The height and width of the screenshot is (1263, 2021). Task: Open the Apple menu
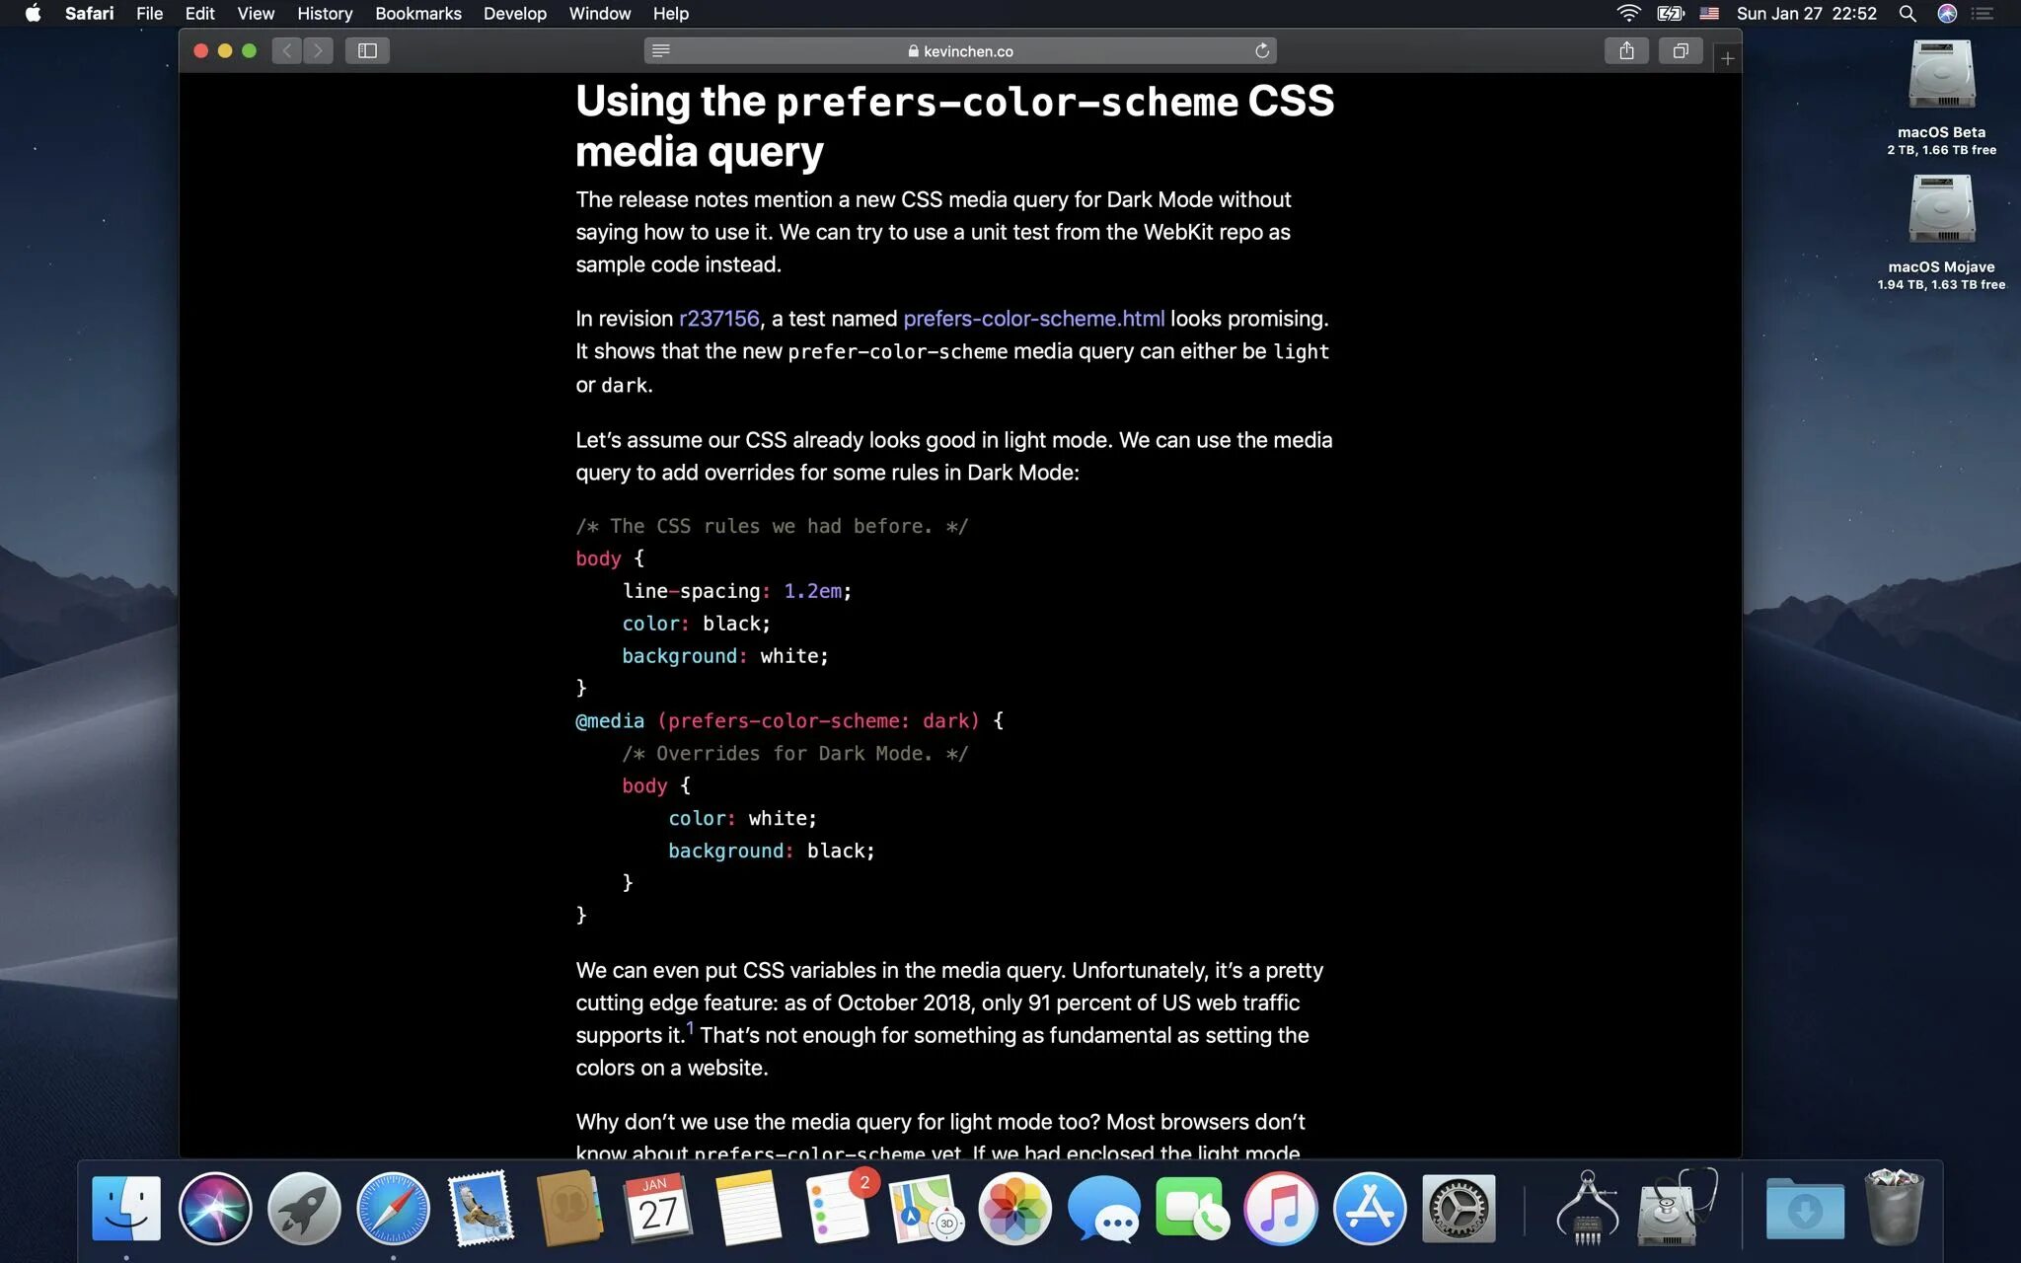click(x=33, y=13)
